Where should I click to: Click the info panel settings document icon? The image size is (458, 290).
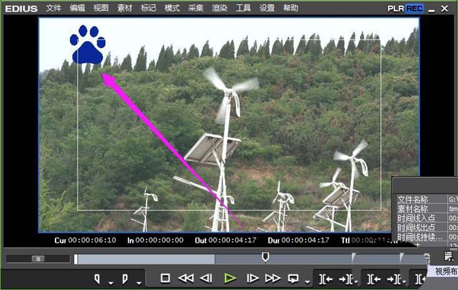pos(449,256)
